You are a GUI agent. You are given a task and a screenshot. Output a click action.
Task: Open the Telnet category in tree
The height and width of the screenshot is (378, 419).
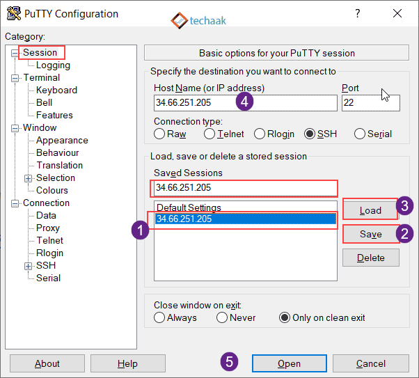[49, 241]
